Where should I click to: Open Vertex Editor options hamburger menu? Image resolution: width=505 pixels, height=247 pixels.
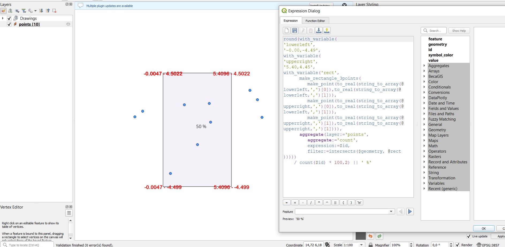coord(69,213)
